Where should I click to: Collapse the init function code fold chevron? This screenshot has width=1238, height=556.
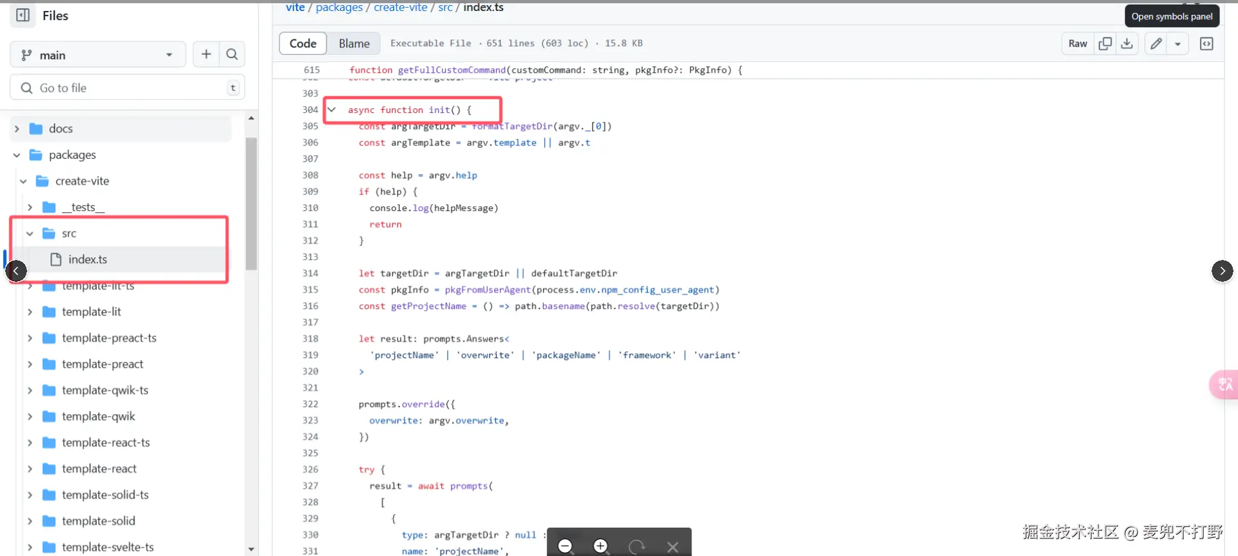(x=332, y=110)
